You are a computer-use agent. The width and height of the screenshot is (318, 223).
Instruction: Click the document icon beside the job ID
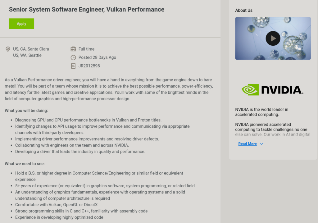click(x=73, y=66)
